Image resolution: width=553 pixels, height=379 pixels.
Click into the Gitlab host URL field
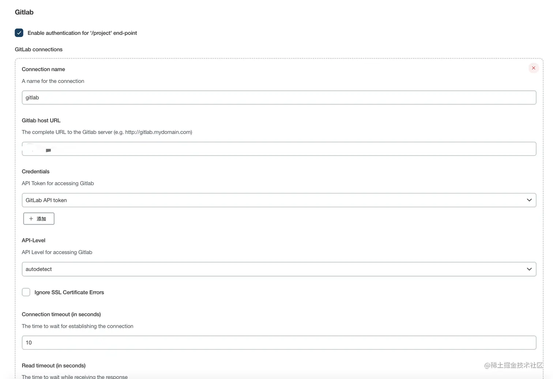tap(278, 149)
